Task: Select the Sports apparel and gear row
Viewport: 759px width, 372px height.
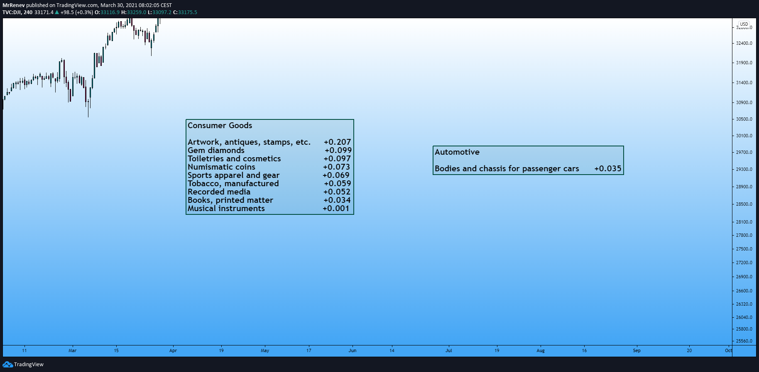Action: point(269,175)
